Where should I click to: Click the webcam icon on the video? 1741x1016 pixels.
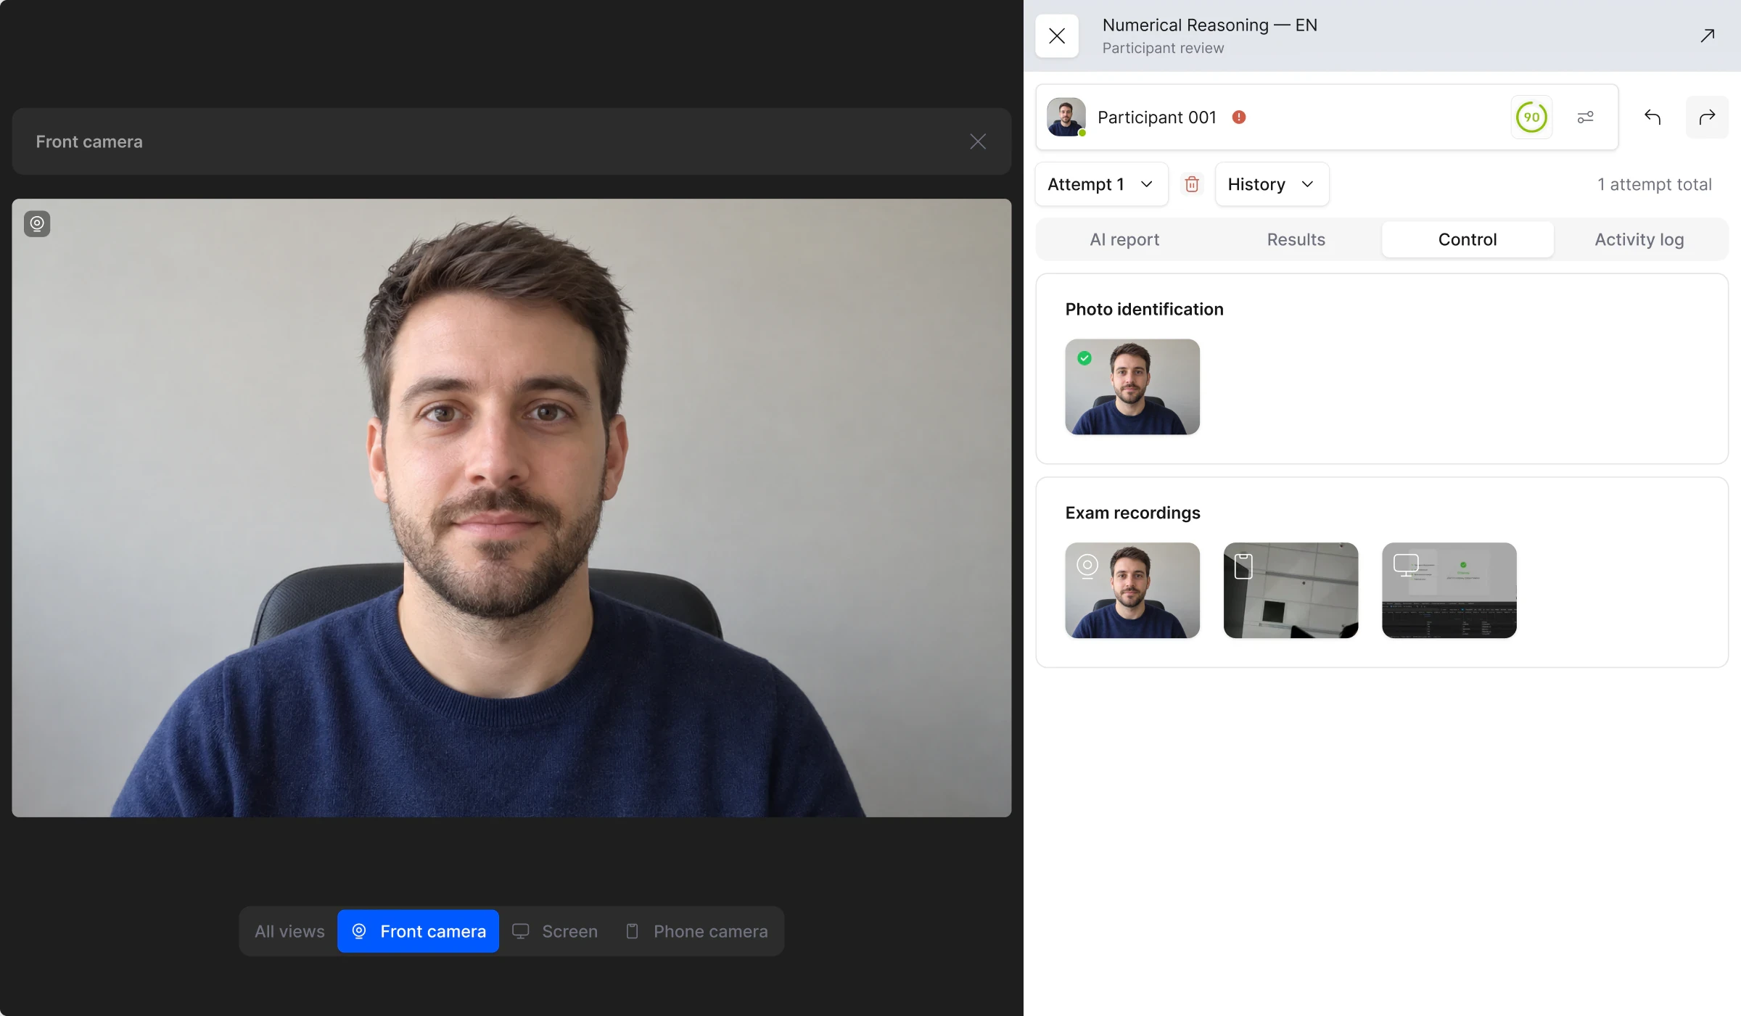pyautogui.click(x=37, y=223)
